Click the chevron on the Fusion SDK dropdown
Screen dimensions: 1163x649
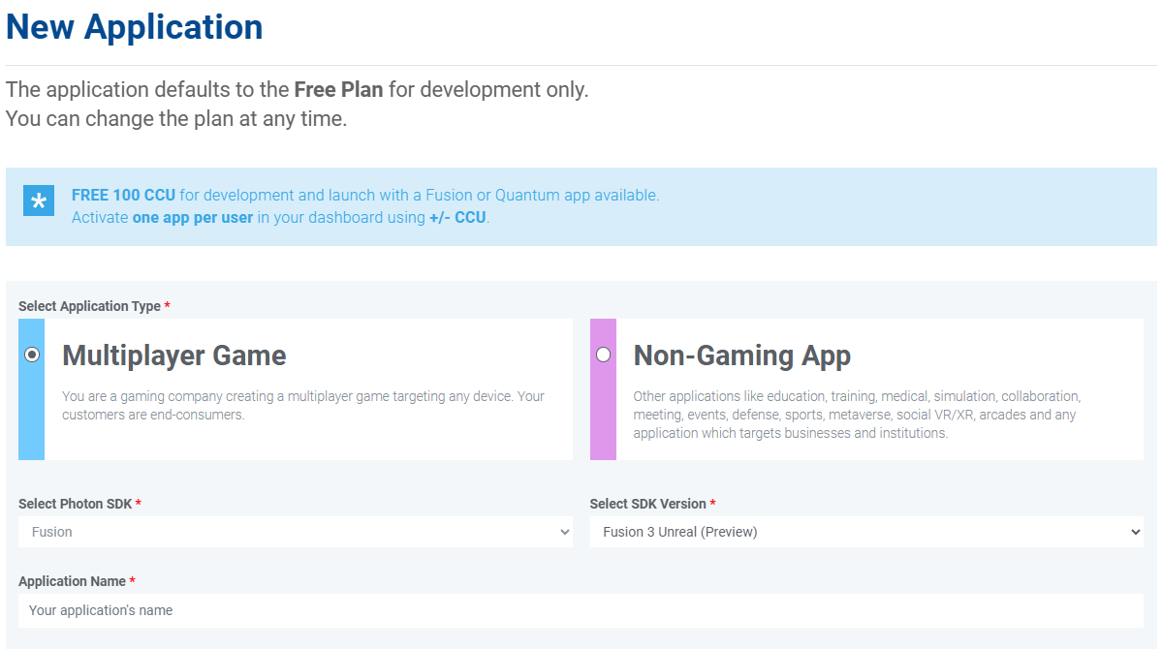point(563,531)
